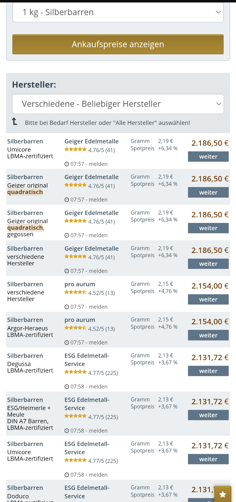
Task: Click star rating in the ESG Degussa row
Action: point(76,372)
